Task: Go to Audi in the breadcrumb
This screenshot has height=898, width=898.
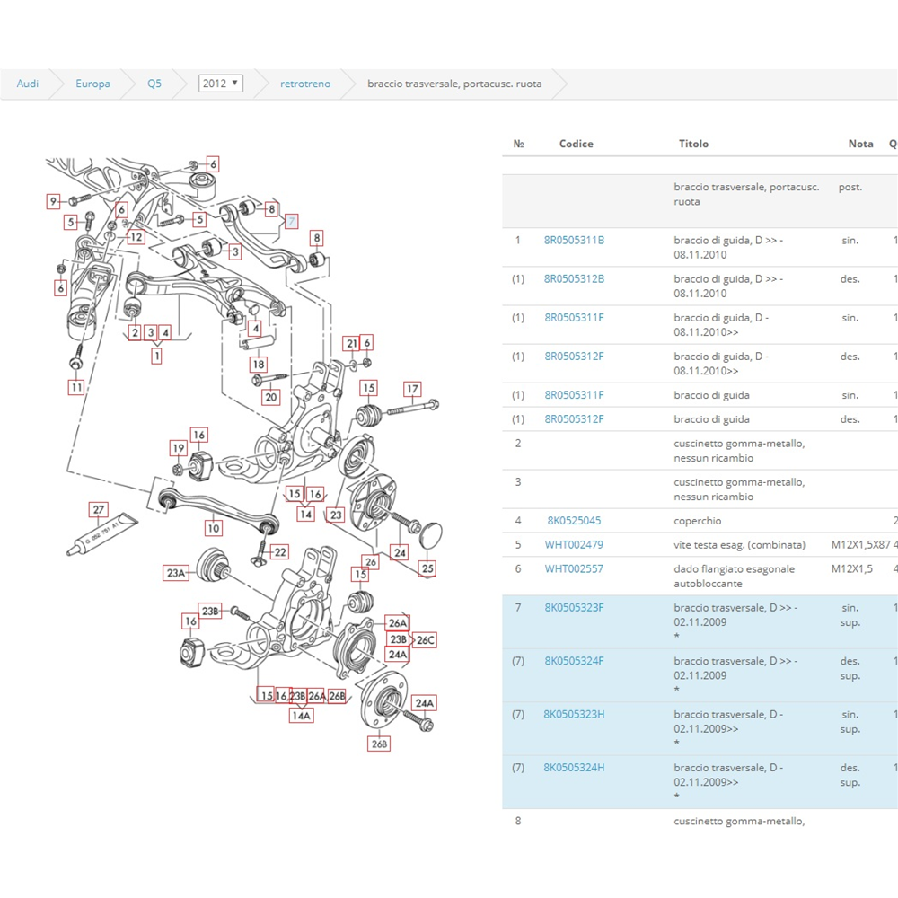Action: pyautogui.click(x=28, y=84)
